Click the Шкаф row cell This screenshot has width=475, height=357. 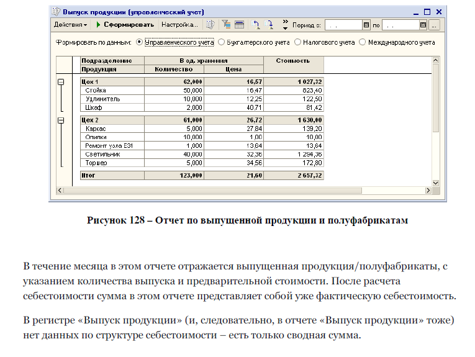112,107
